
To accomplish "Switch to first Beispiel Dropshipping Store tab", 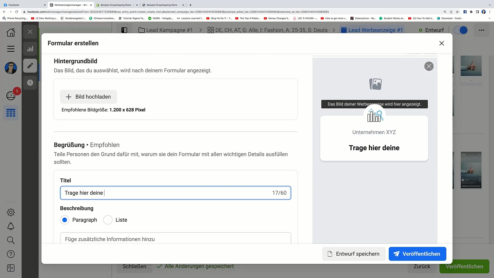I will (117, 5).
